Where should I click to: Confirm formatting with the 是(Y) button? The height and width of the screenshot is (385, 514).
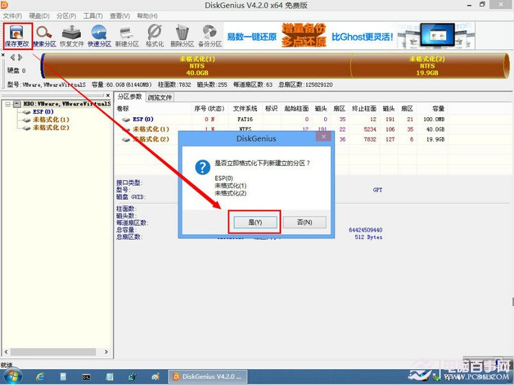point(255,222)
